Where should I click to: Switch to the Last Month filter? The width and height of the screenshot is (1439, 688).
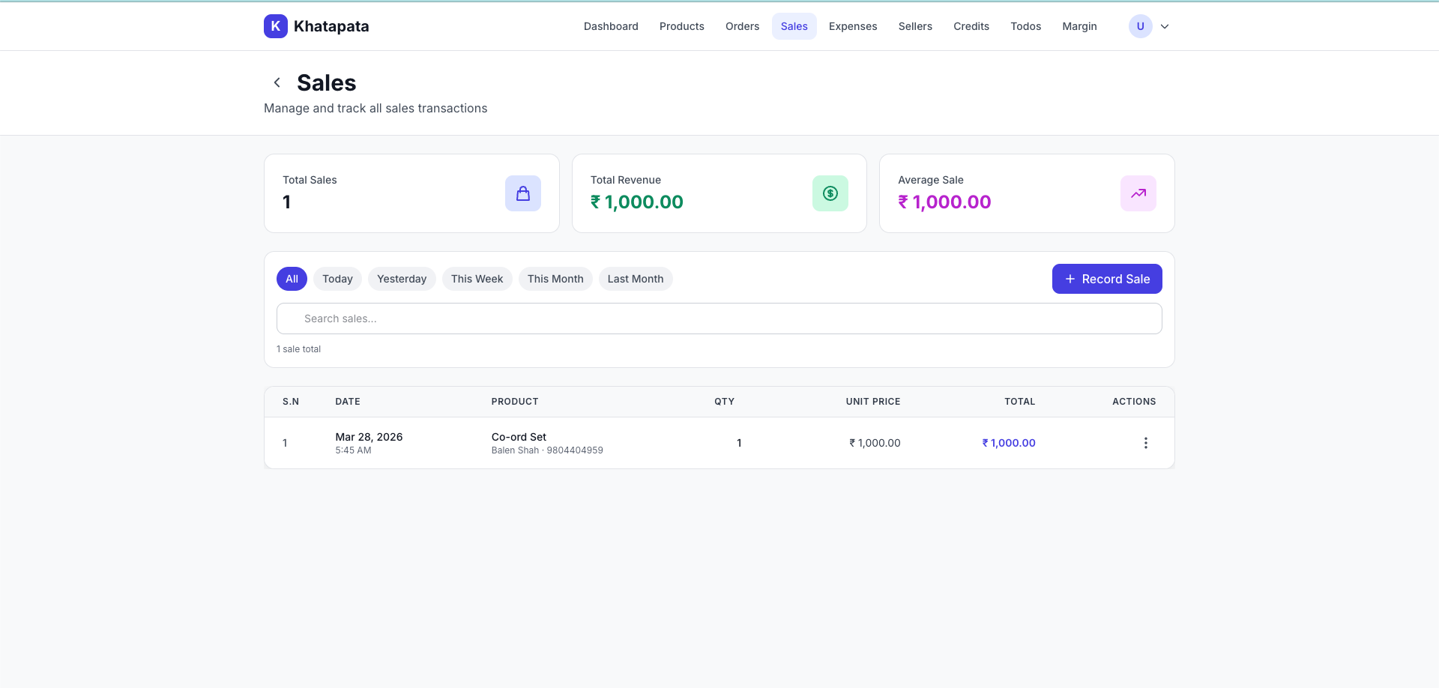pos(635,278)
